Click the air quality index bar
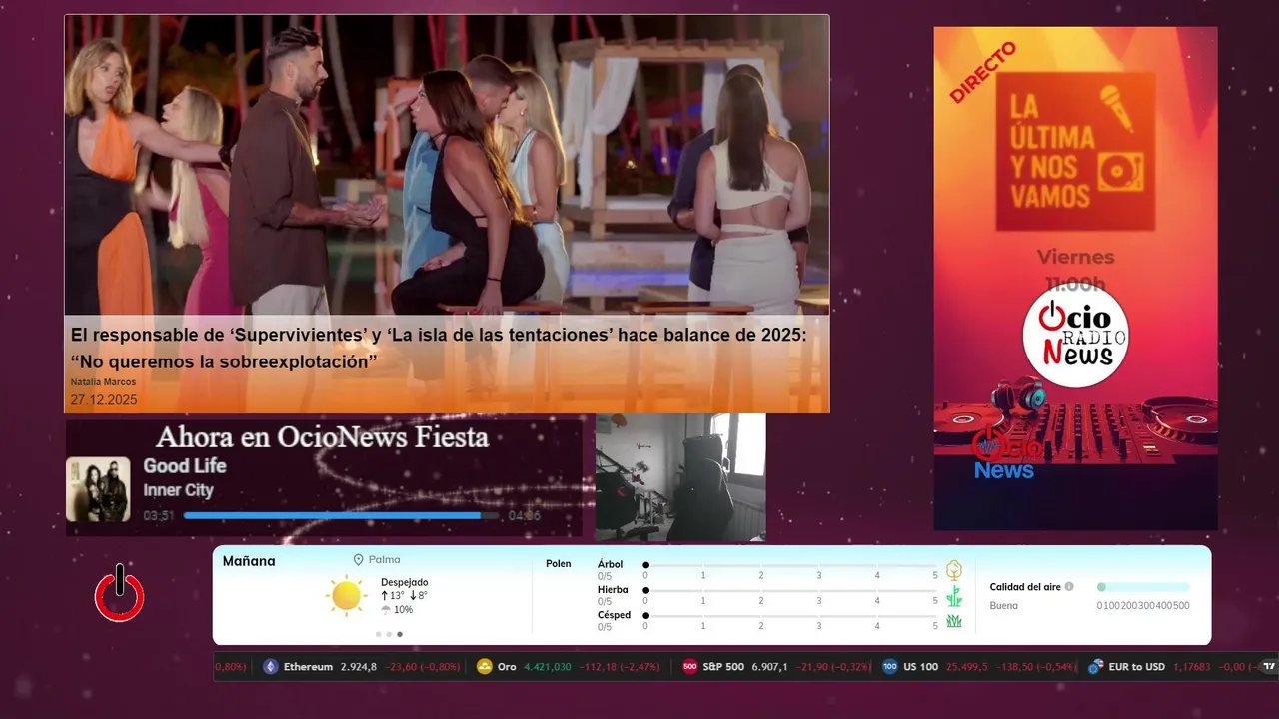Viewport: 1279px width, 719px height. point(1143,587)
